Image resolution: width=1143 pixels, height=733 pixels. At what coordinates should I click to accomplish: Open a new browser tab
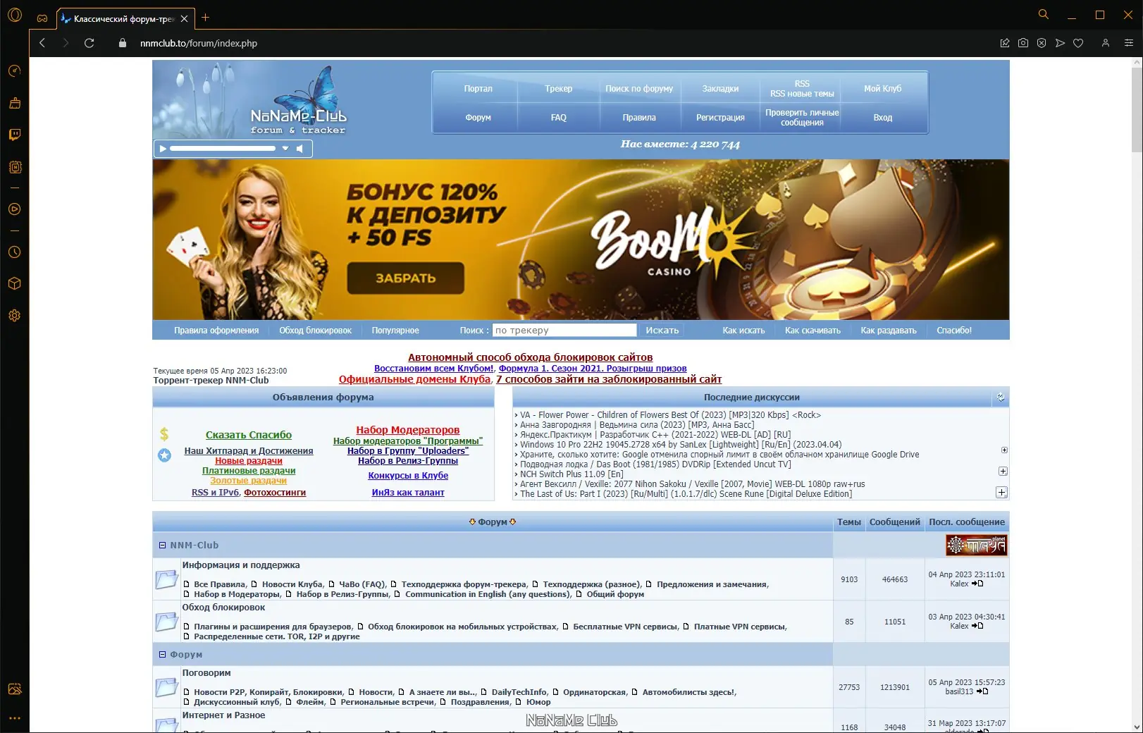point(205,18)
